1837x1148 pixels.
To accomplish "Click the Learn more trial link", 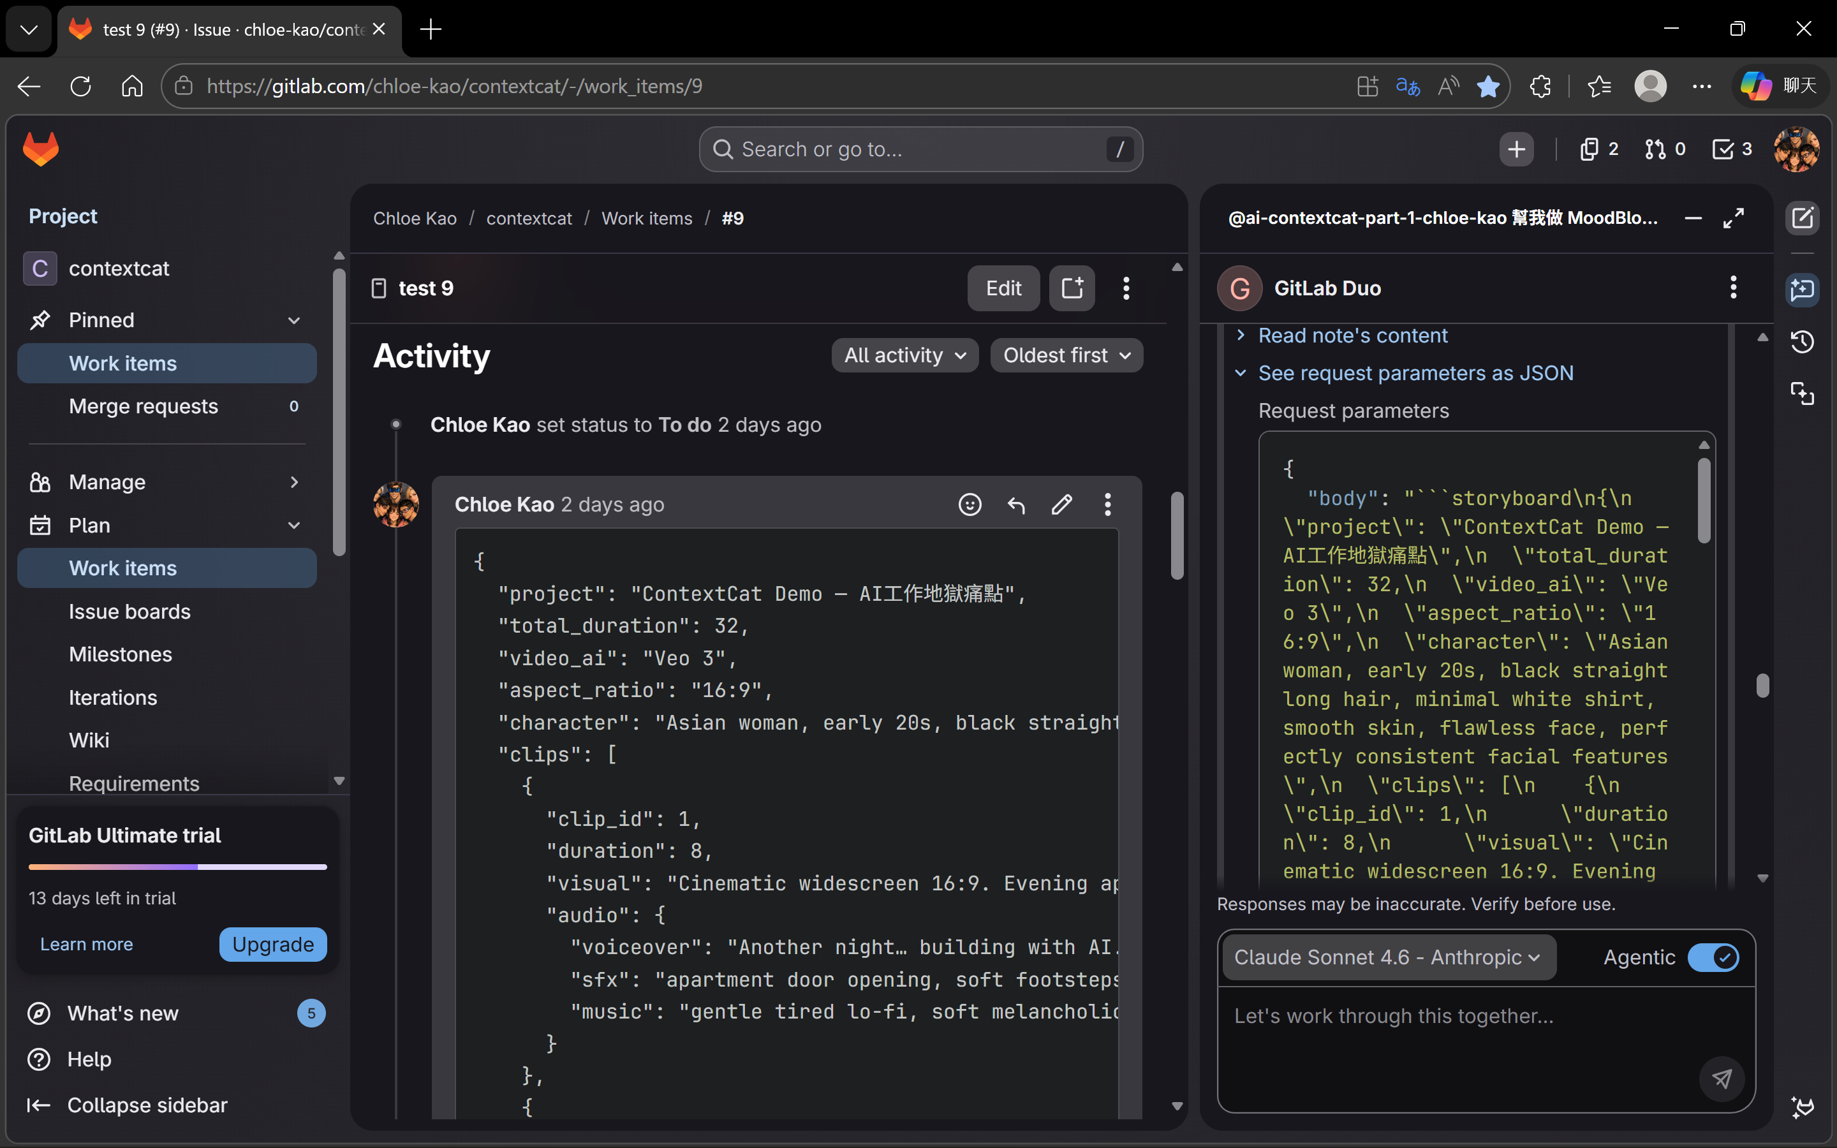I will [87, 944].
